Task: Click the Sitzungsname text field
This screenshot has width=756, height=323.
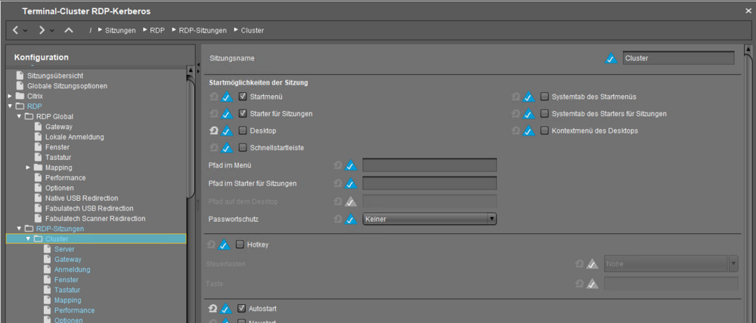Action: pos(677,58)
